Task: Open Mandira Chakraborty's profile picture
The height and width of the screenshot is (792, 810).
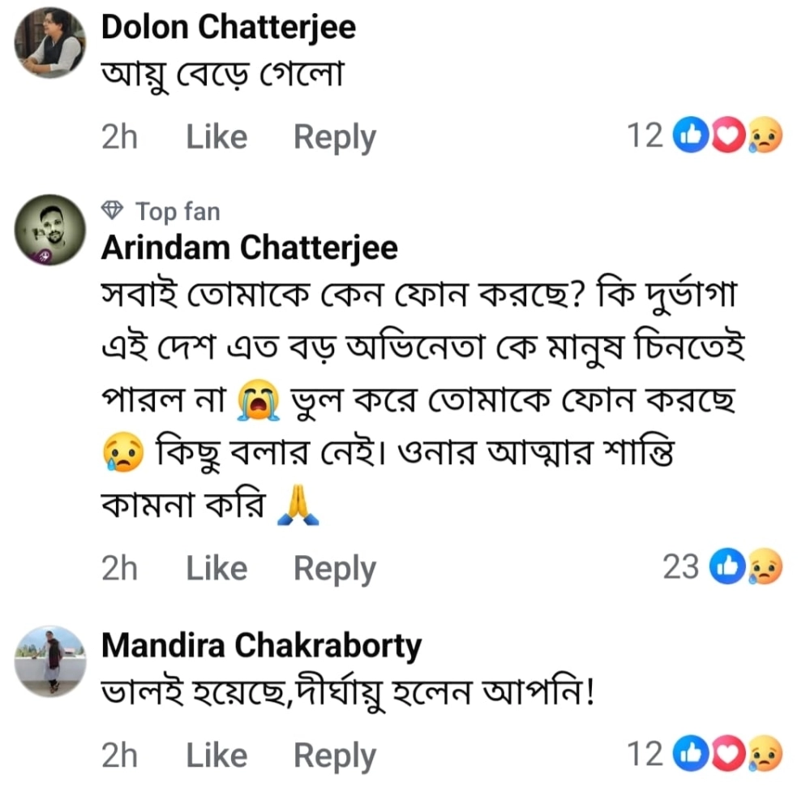Action: click(x=51, y=661)
